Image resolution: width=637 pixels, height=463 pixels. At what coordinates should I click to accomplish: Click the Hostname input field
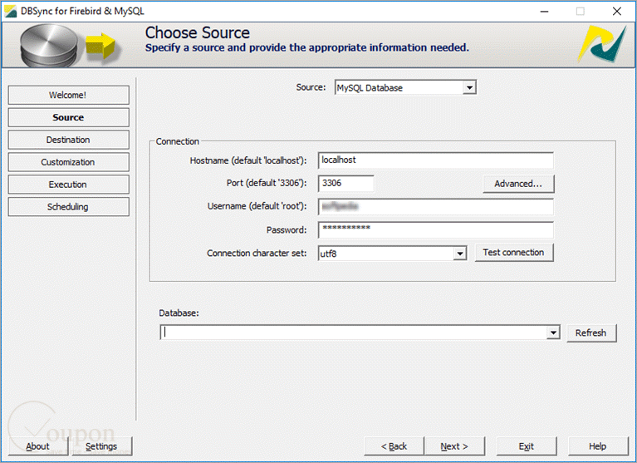click(x=435, y=160)
